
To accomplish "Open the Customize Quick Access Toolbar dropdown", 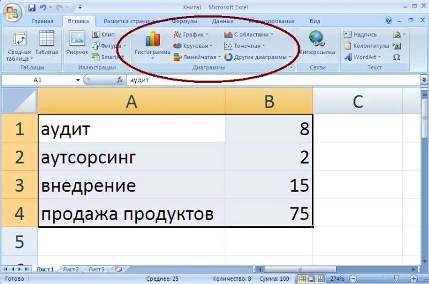I will [x=80, y=7].
